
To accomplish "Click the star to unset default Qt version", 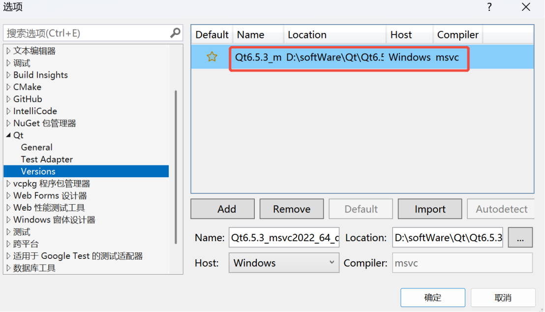I will click(212, 57).
